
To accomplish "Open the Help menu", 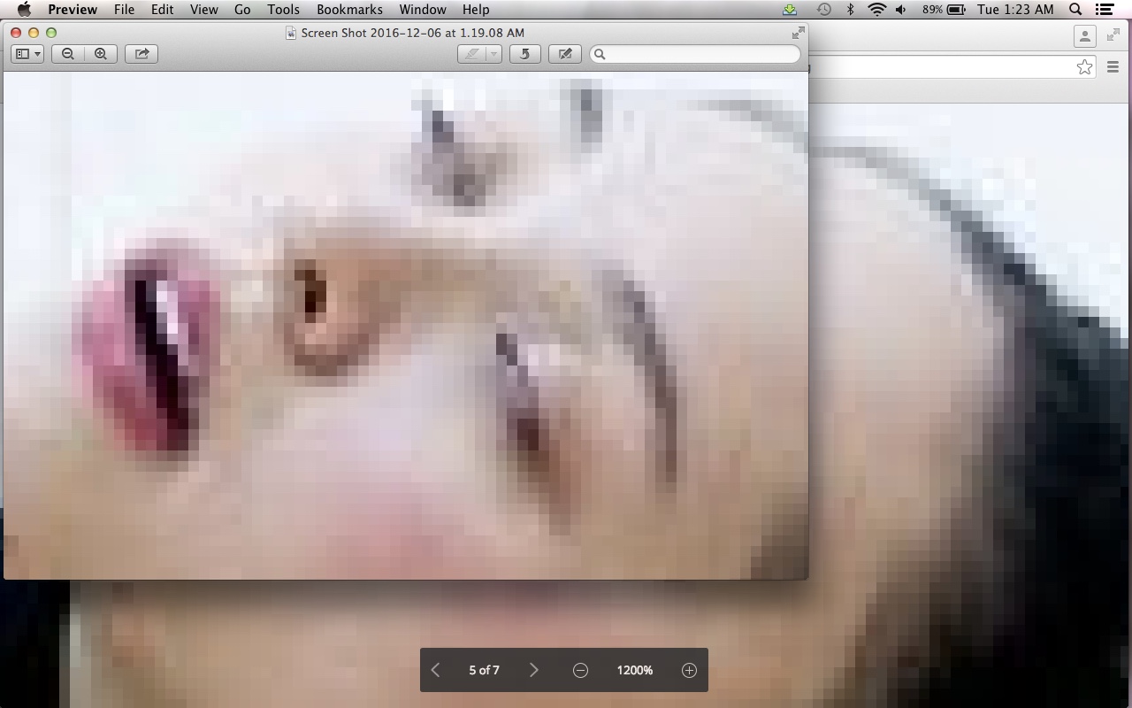I will click(476, 10).
